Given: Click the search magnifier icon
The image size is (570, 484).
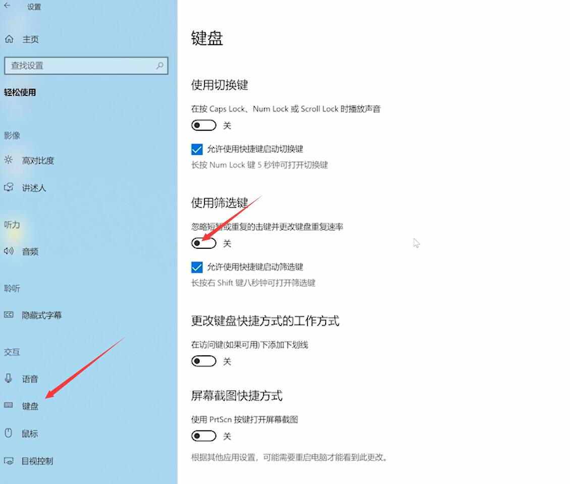Looking at the screenshot, I should [160, 66].
